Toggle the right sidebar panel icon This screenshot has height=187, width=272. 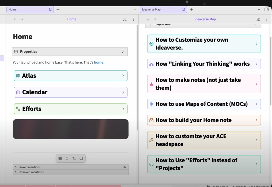267,9
